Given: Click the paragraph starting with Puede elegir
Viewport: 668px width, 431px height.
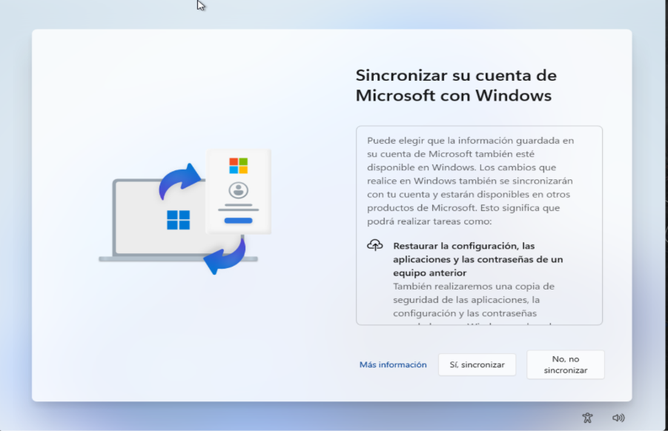Looking at the screenshot, I should tap(472, 181).
